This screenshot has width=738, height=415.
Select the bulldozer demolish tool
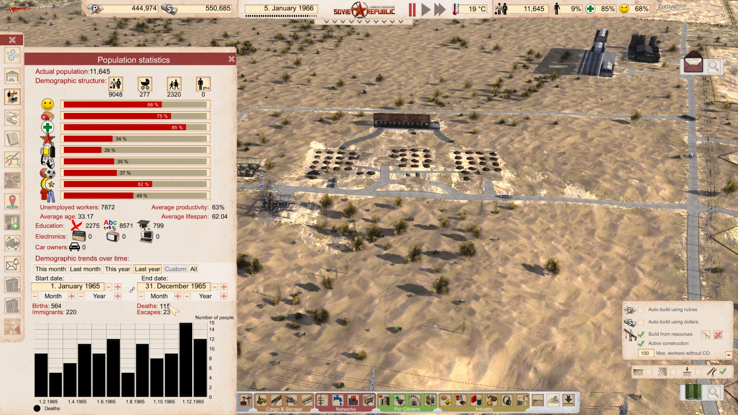[x=553, y=400]
